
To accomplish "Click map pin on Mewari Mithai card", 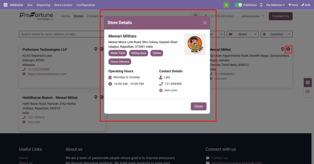I will (x=282, y=49).
